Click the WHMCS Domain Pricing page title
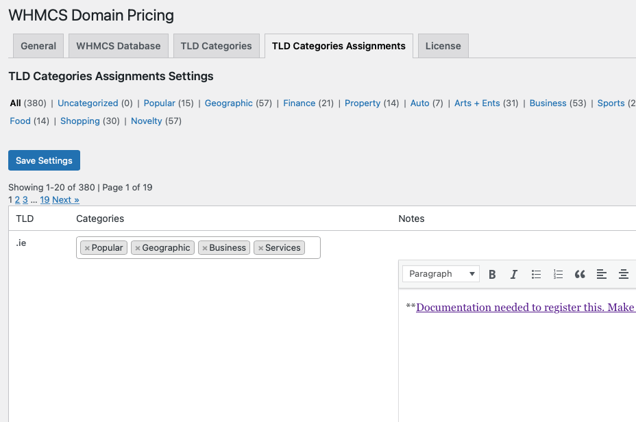 click(91, 15)
